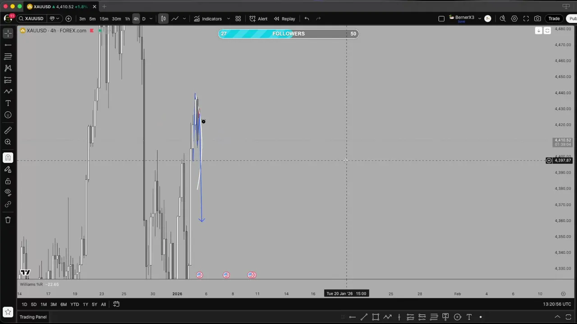Remove drawings with the trash icon
Image resolution: width=577 pixels, height=324 pixels.
(x=8, y=220)
